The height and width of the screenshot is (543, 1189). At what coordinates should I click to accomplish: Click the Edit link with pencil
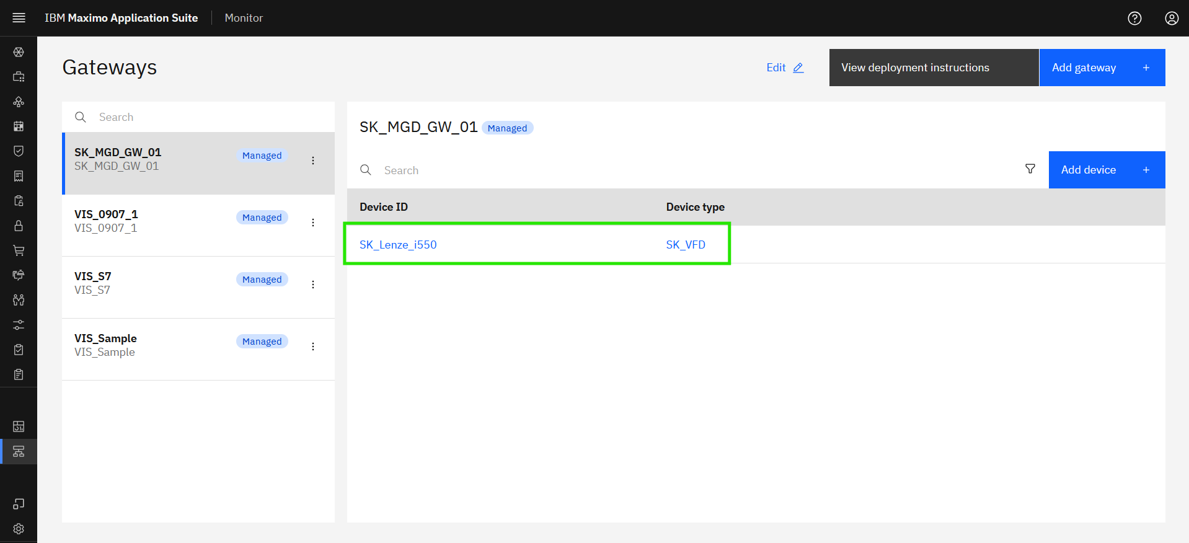click(785, 68)
